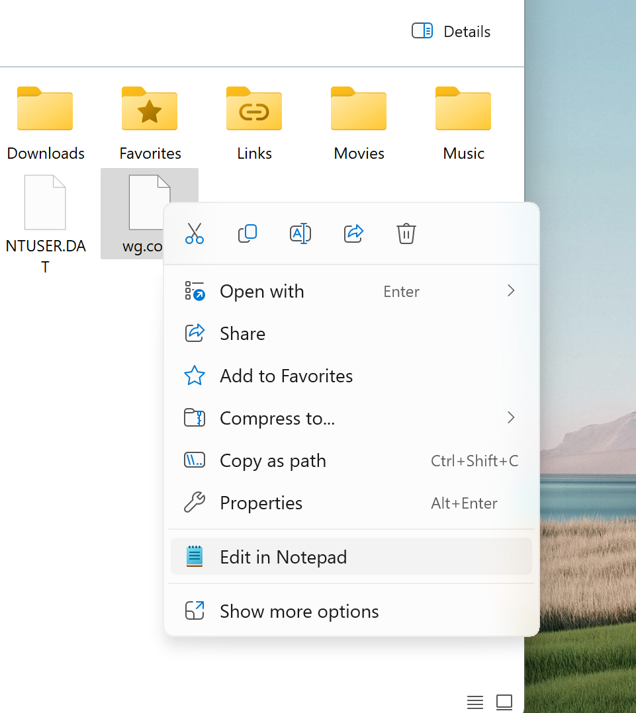Switch to details list view layout

tap(475, 701)
